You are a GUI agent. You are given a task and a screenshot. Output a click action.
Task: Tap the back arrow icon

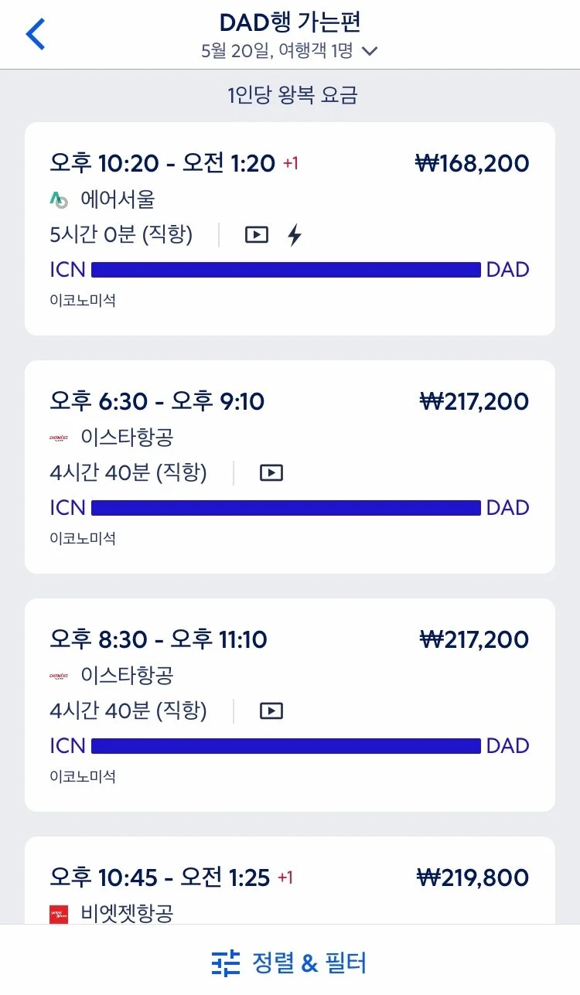coord(36,35)
